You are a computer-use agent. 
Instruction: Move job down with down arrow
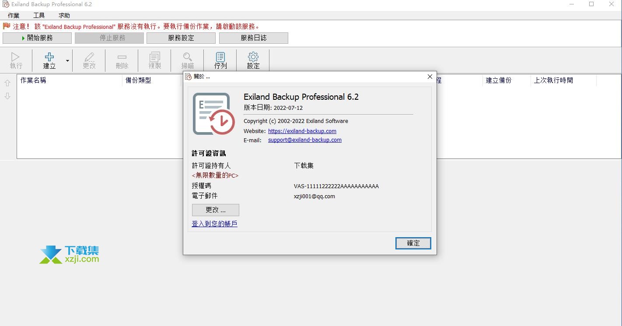(x=7, y=96)
